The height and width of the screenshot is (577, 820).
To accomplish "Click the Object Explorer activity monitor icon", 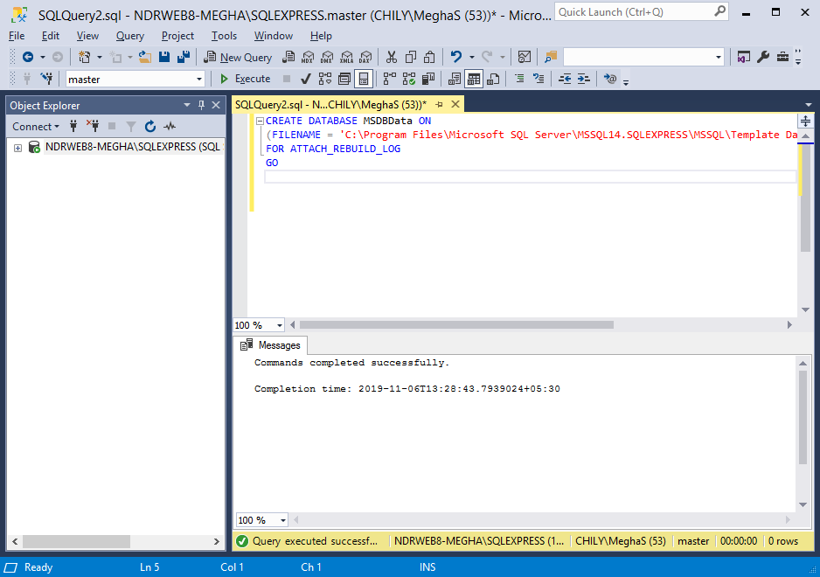I will click(x=170, y=126).
